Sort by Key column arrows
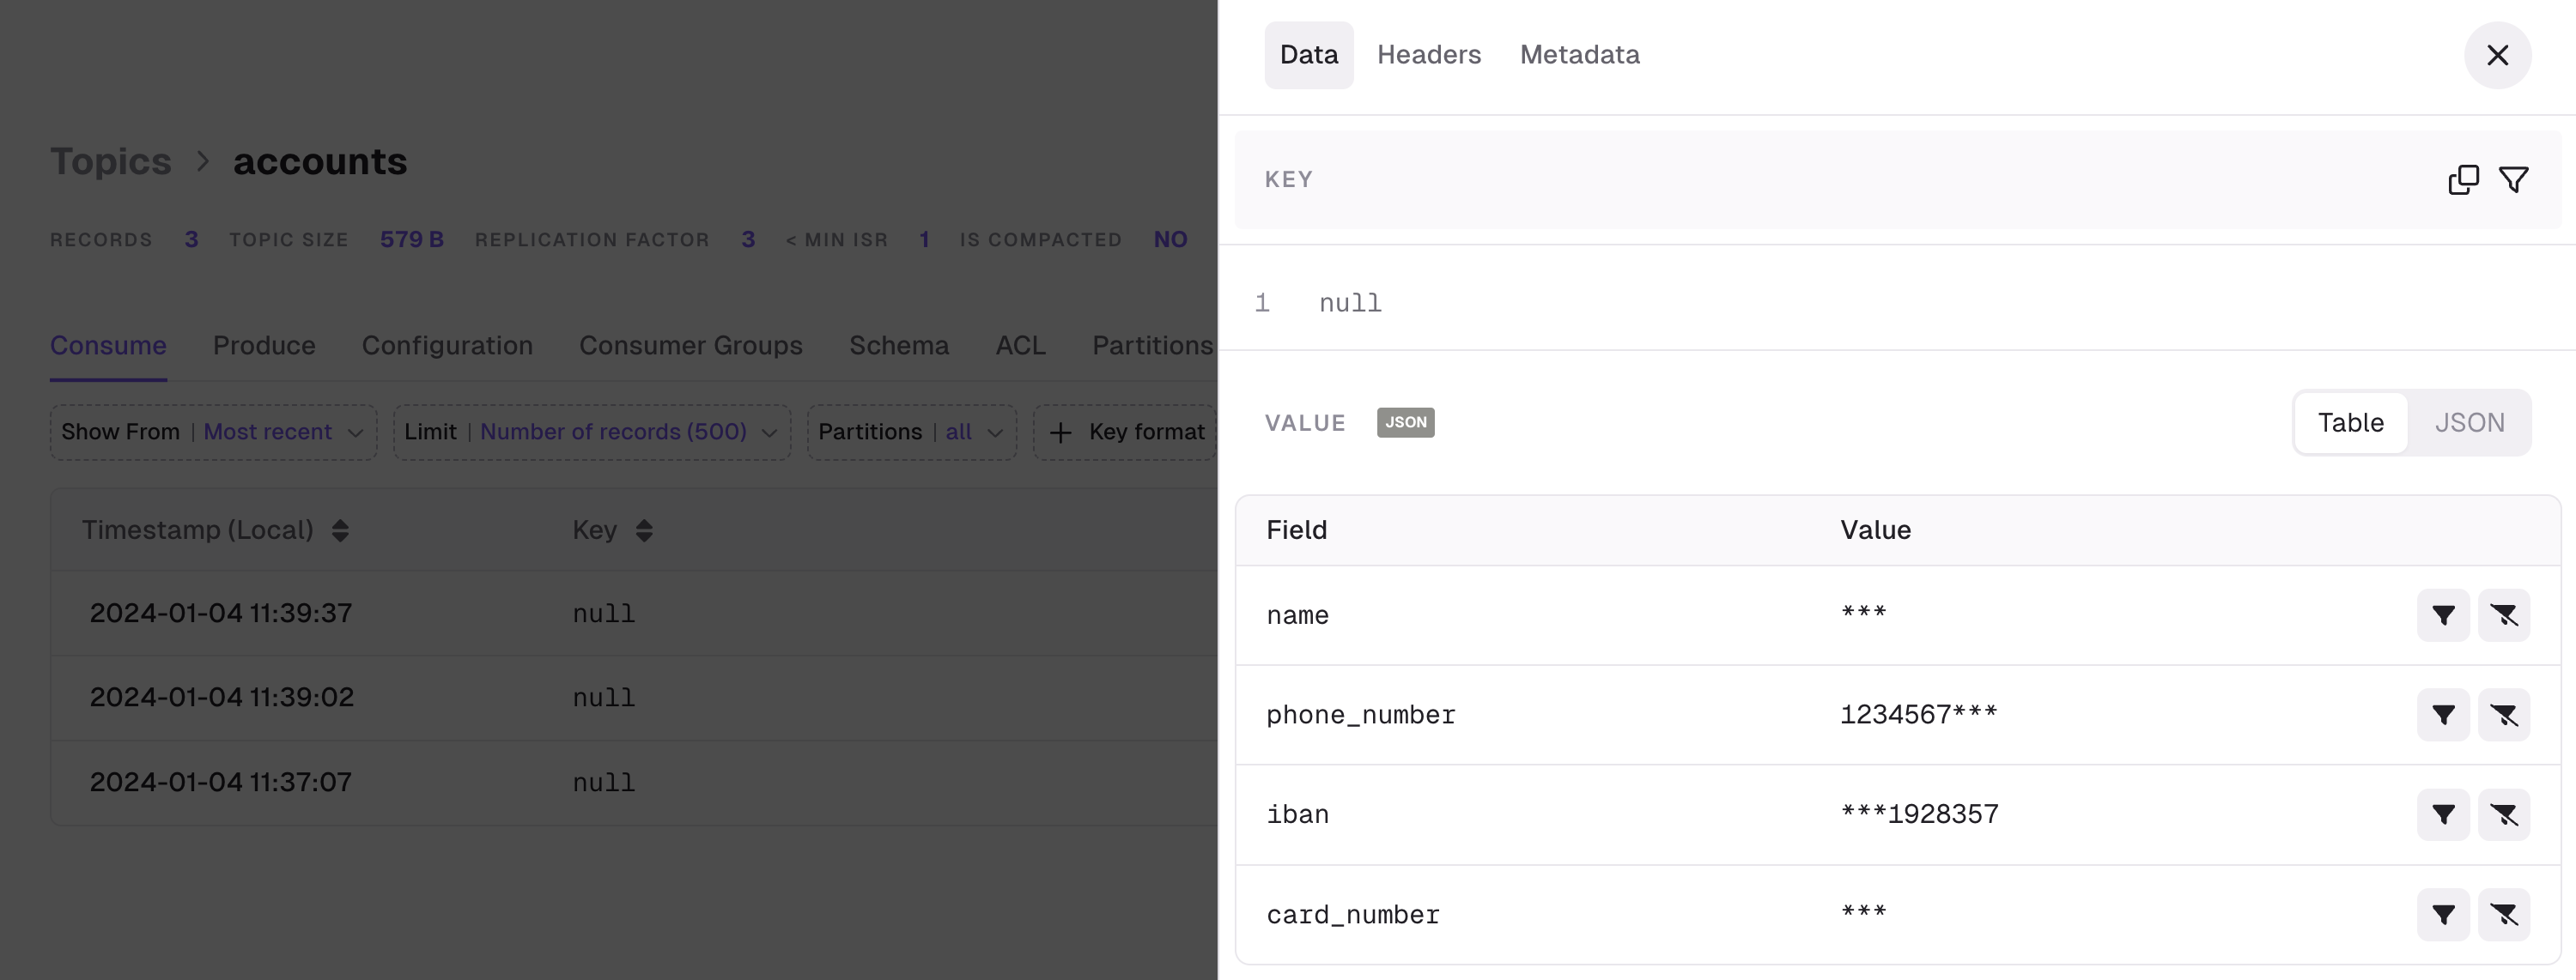Image resolution: width=2576 pixels, height=980 pixels. point(644,530)
